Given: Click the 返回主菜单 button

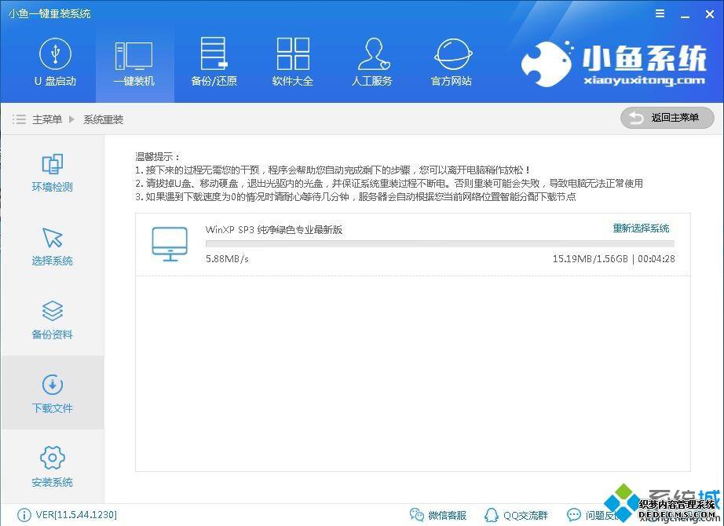Looking at the screenshot, I should tap(667, 118).
